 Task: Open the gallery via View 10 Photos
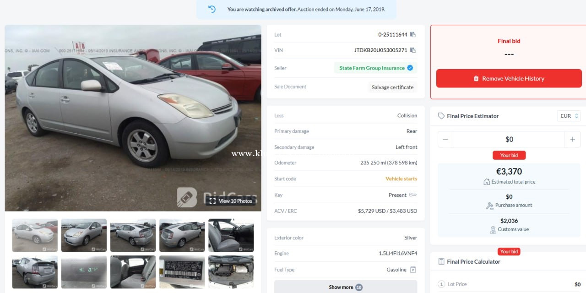[231, 201]
